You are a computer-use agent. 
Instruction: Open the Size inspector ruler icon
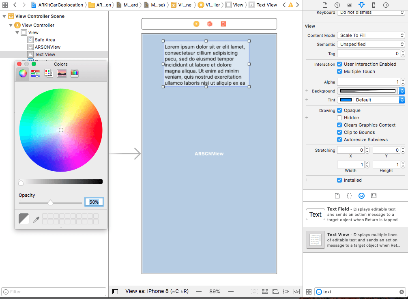374,5
